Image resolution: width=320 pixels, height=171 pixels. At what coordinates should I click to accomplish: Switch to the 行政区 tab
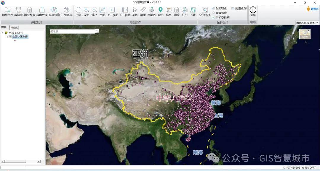14,27
